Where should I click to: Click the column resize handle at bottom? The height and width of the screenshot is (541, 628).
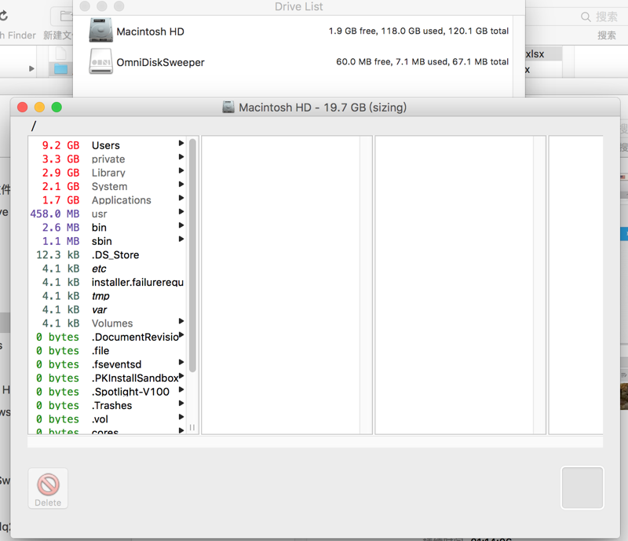click(192, 428)
